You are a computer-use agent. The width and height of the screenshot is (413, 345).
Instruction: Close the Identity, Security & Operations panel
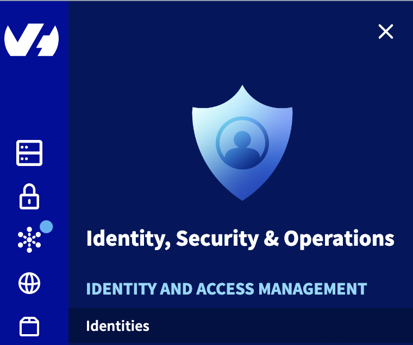tap(386, 32)
